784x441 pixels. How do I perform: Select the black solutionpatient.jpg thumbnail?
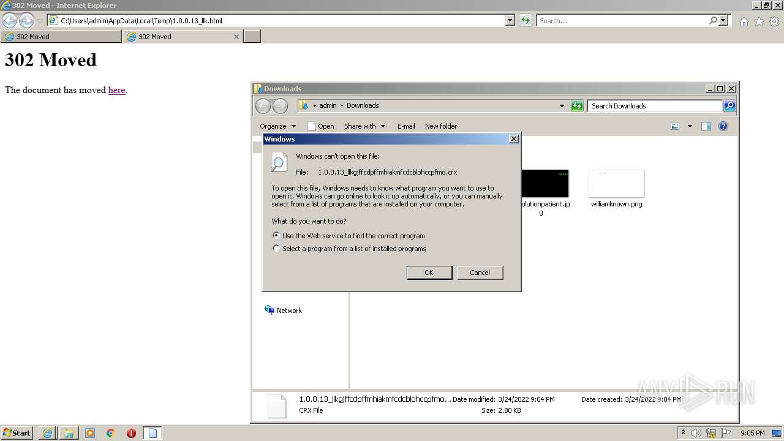coord(545,184)
